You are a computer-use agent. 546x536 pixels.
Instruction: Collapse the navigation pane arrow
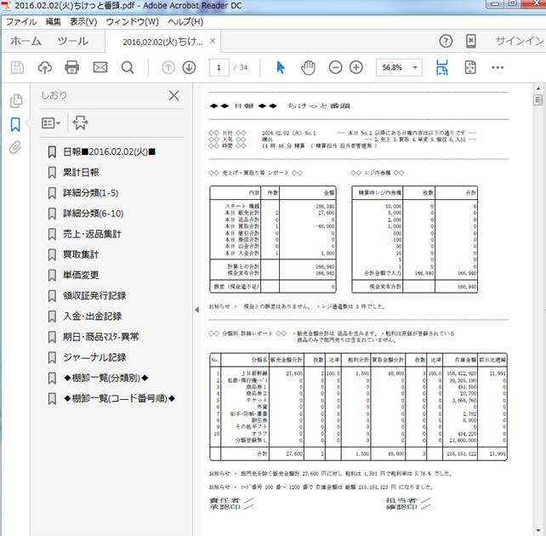(x=196, y=310)
